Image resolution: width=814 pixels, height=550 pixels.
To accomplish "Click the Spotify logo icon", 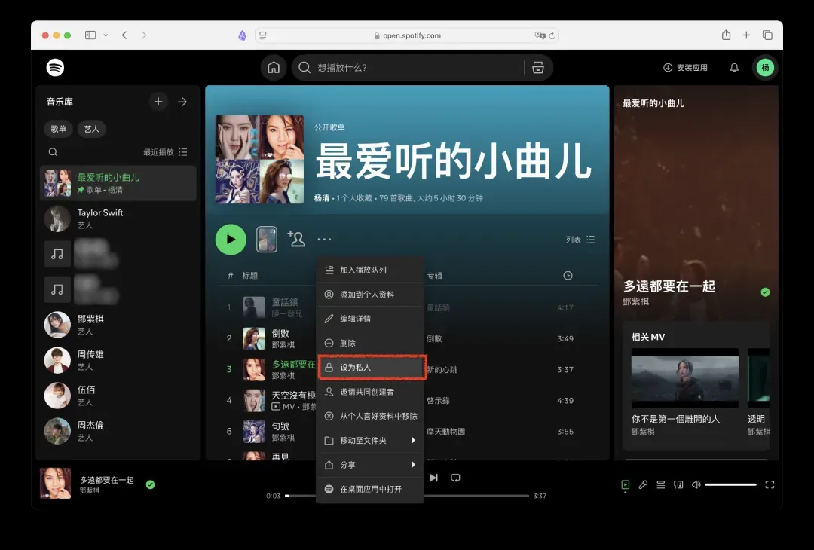I will [x=55, y=68].
